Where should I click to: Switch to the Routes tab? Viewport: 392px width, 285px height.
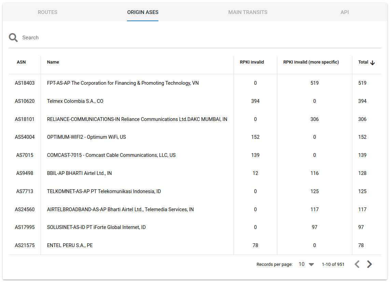pyautogui.click(x=47, y=12)
